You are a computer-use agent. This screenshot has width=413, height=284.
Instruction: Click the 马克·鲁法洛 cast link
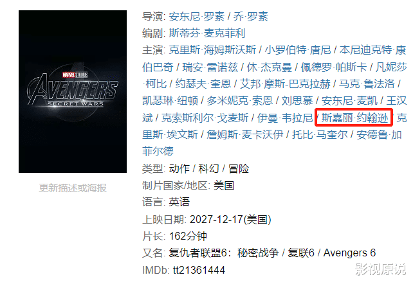(x=367, y=84)
